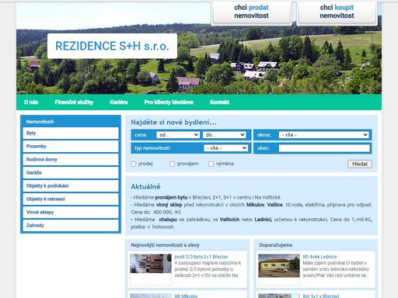Screen dimensions: 398x298
Task: Click the Hledat search button
Action: (360, 164)
